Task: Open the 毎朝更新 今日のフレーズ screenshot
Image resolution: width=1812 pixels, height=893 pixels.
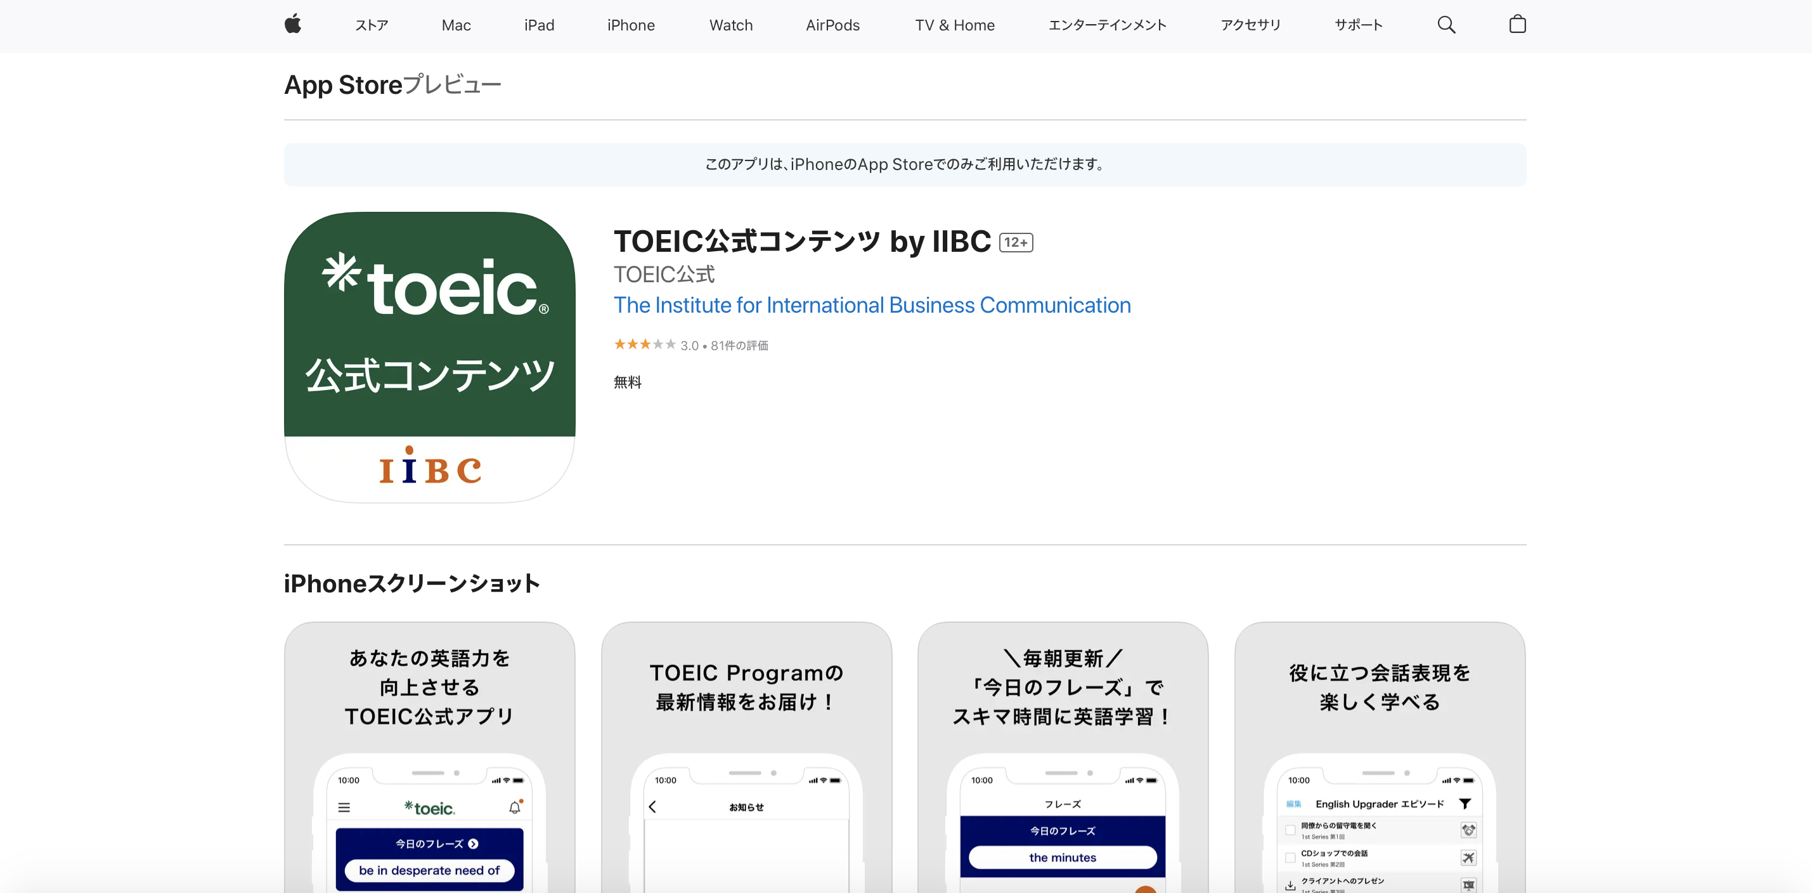Action: (x=1063, y=757)
